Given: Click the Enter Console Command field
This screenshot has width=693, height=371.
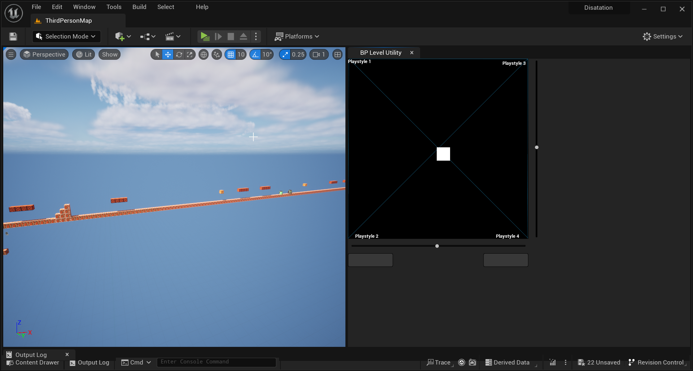Looking at the screenshot, I should [216, 362].
